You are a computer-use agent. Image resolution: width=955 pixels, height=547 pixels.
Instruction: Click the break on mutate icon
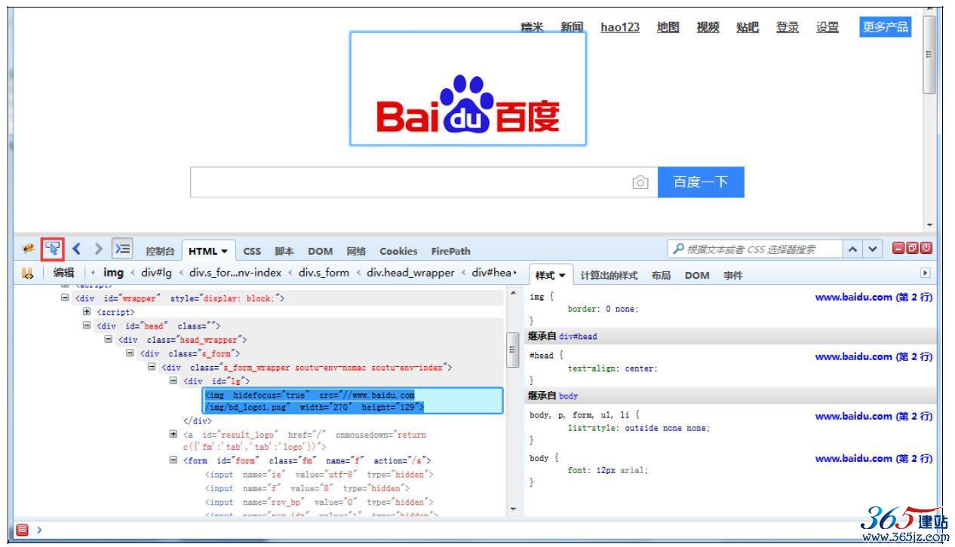pyautogui.click(x=29, y=273)
